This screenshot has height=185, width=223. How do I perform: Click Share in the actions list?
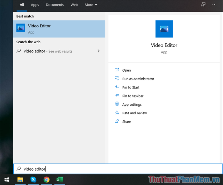[x=126, y=122]
